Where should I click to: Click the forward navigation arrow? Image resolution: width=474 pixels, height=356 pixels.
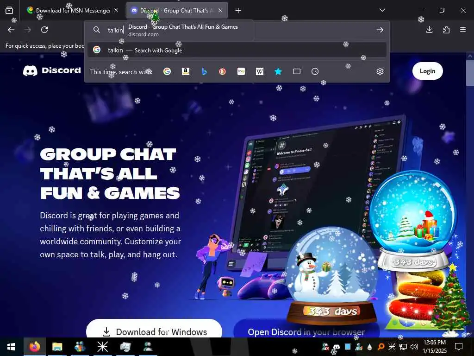[x=28, y=30]
